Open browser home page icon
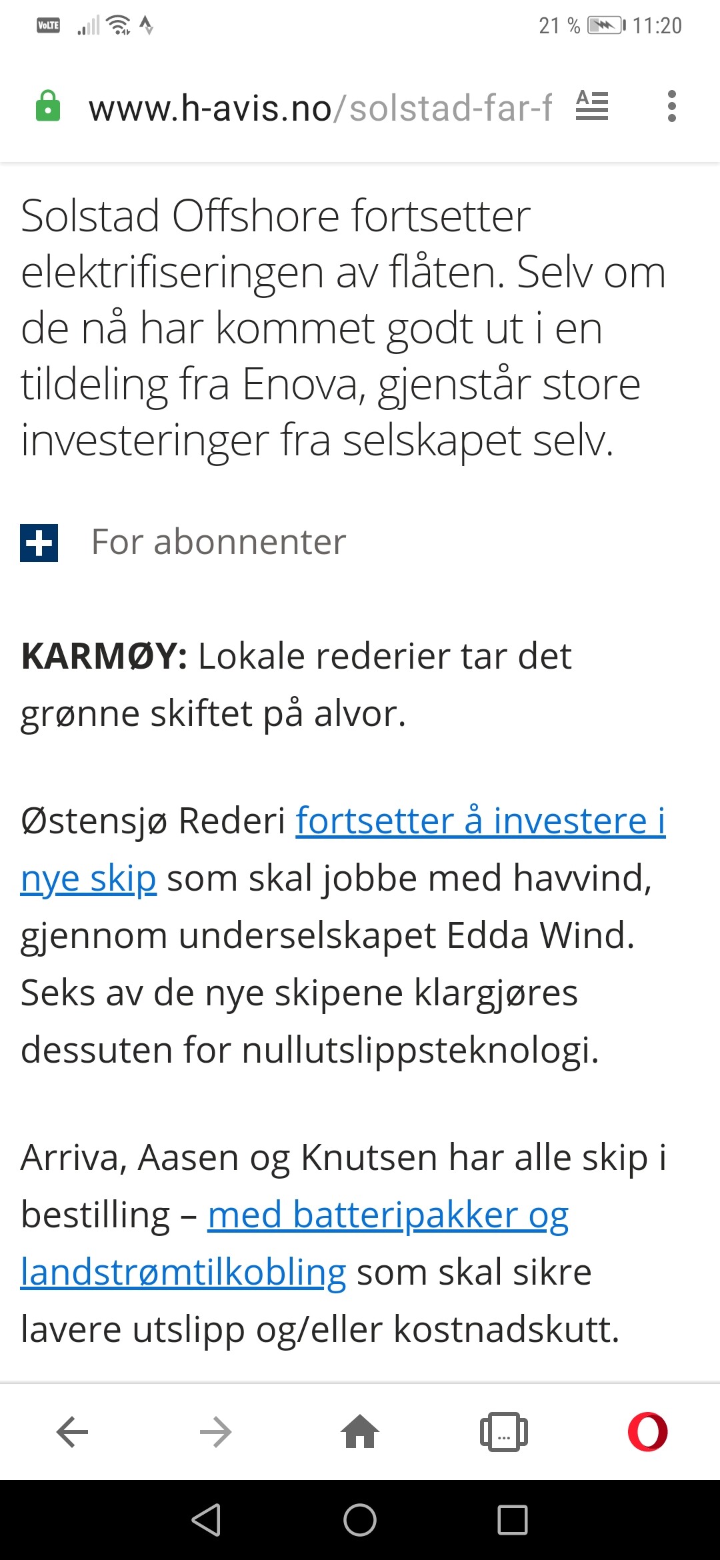 (360, 1431)
